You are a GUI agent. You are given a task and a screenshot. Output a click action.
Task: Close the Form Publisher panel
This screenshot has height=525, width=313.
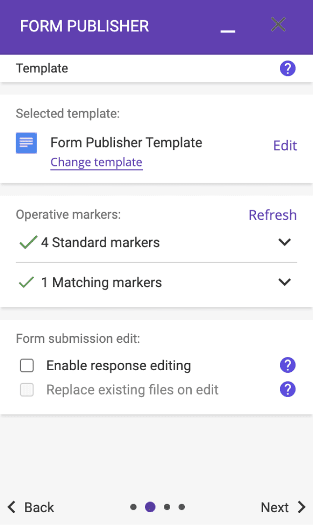pos(278,24)
